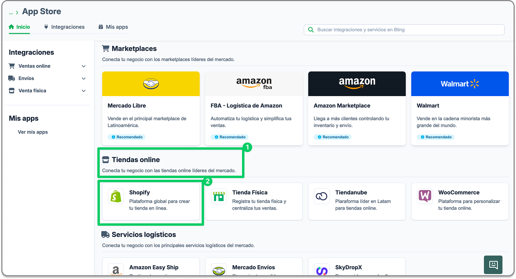Click the Integraciones sidebar heading

coord(32,52)
